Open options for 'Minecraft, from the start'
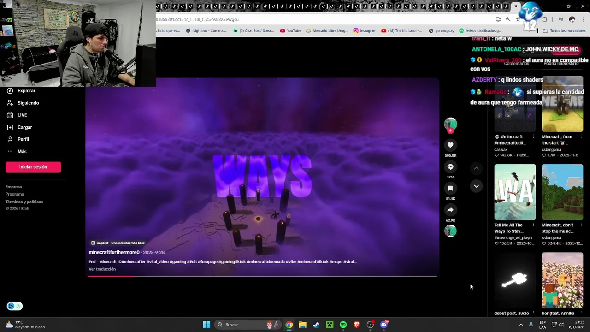This screenshot has height=332, width=590. point(580,137)
